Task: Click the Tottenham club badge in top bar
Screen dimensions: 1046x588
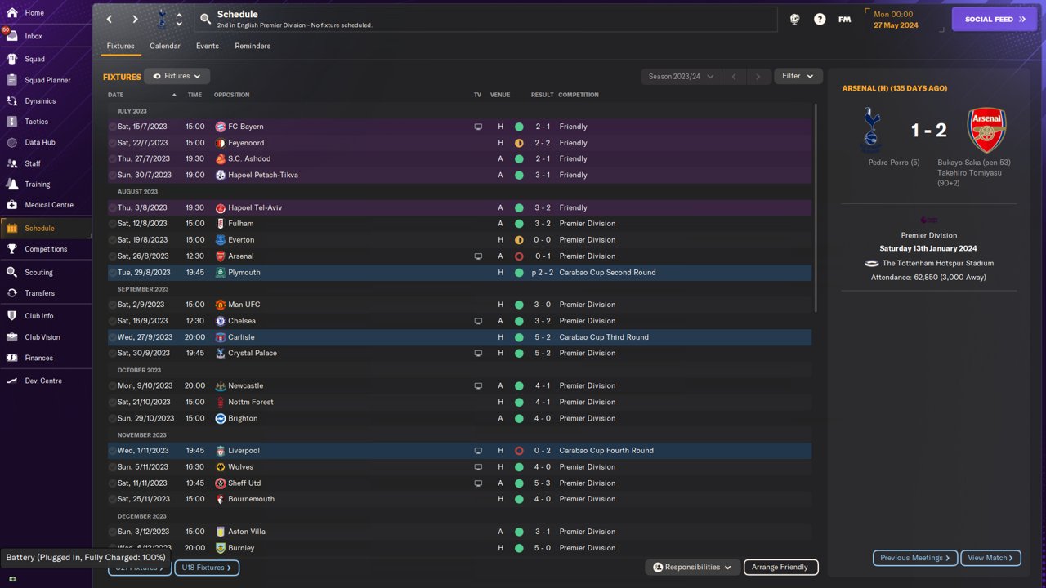Action: tap(161, 19)
